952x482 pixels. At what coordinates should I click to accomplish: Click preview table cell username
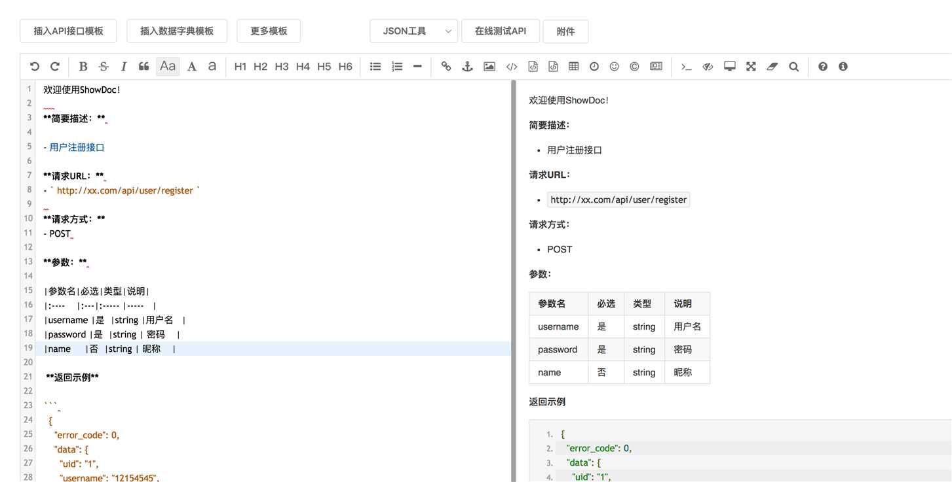click(558, 326)
